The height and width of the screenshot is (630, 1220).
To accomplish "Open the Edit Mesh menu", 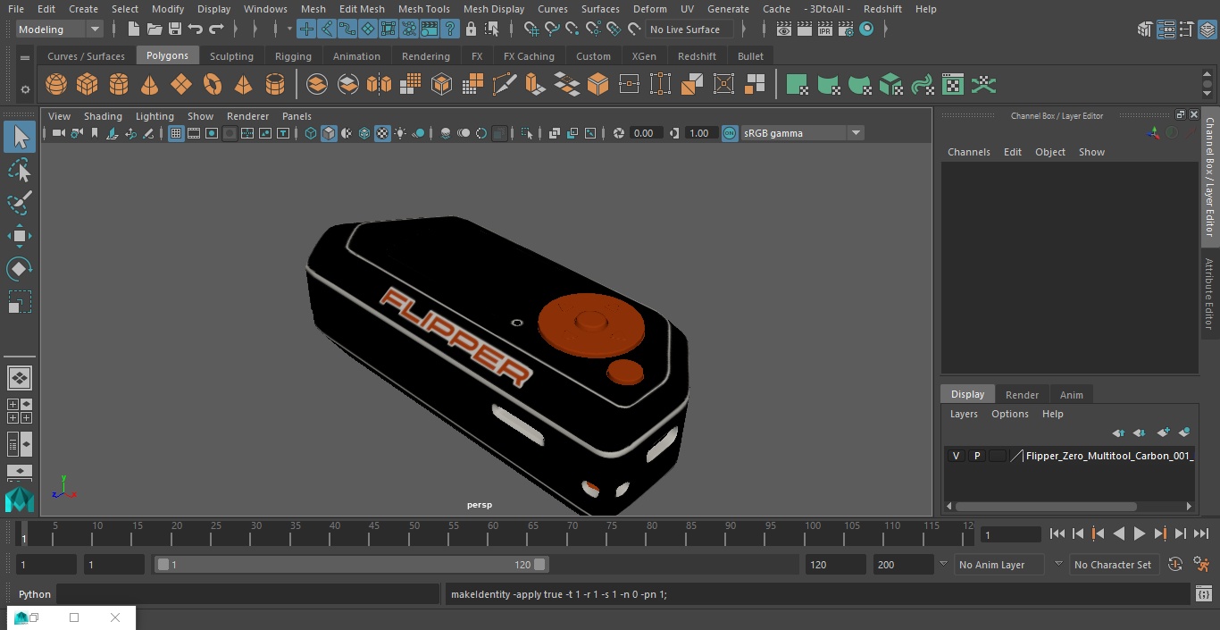I will pos(362,9).
